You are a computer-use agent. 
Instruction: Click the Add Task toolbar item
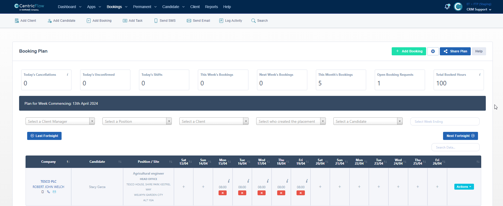133,21
